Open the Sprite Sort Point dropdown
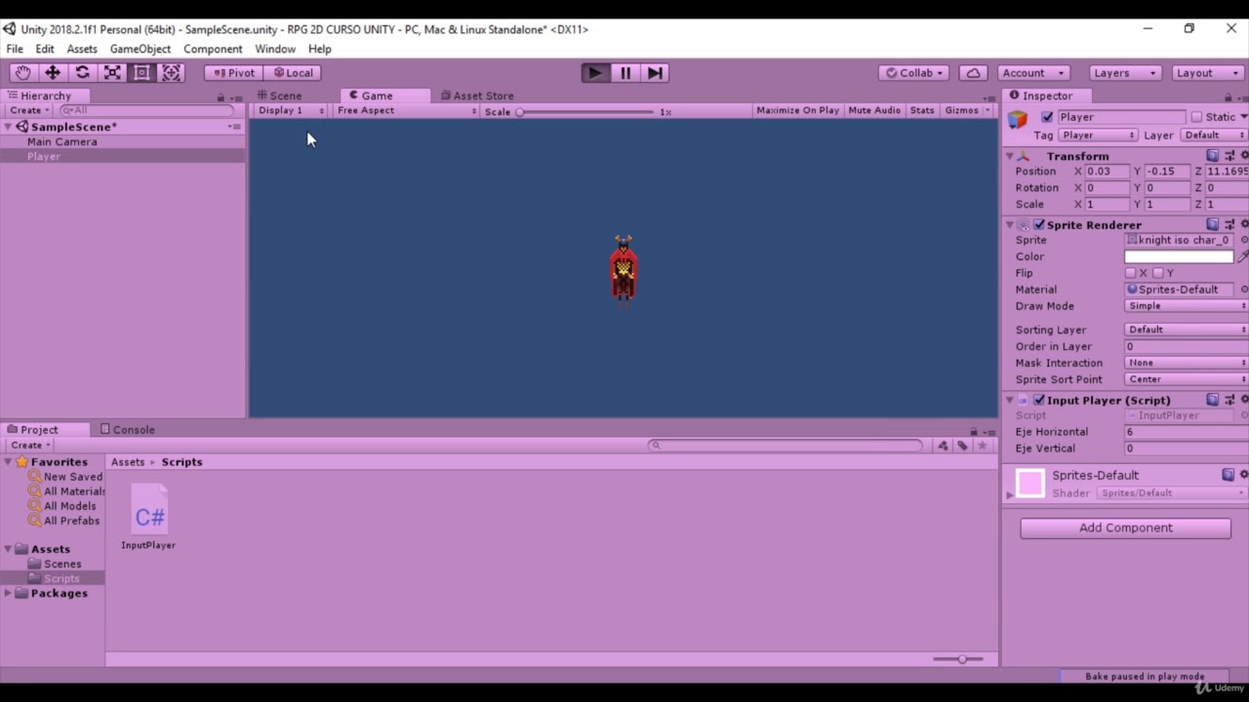 (x=1187, y=379)
